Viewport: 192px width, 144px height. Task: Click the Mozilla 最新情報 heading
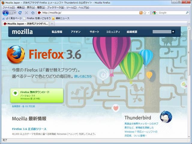click(29, 119)
